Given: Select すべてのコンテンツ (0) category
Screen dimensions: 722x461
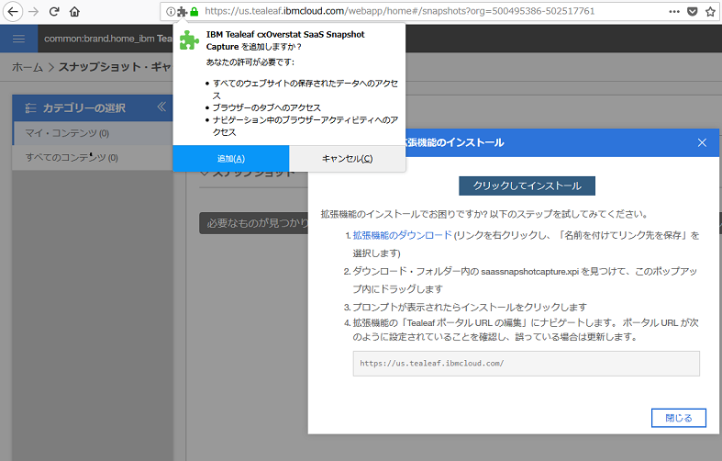Looking at the screenshot, I should tap(93, 158).
